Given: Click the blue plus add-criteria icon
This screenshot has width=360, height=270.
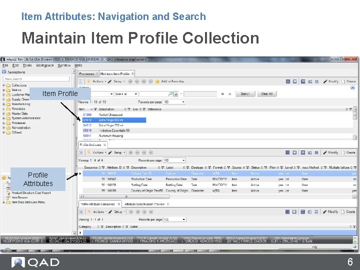Looking at the screenshot, I should (x=222, y=94).
